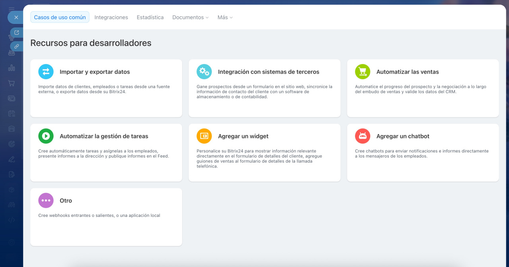Switch to the Integraciones tab

coord(111,18)
